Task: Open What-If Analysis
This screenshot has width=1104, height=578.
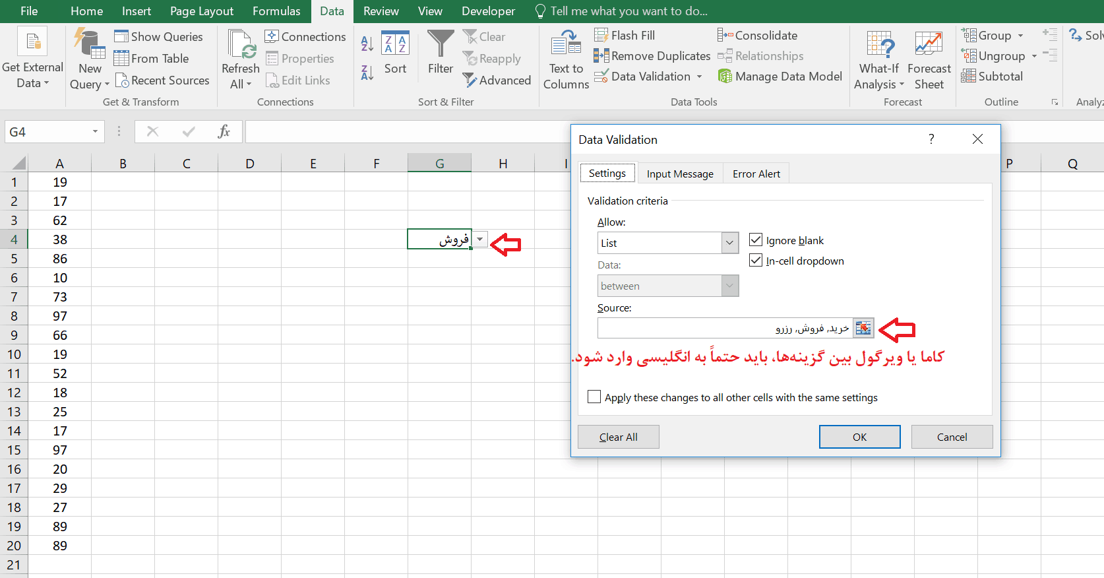Action: (879, 59)
